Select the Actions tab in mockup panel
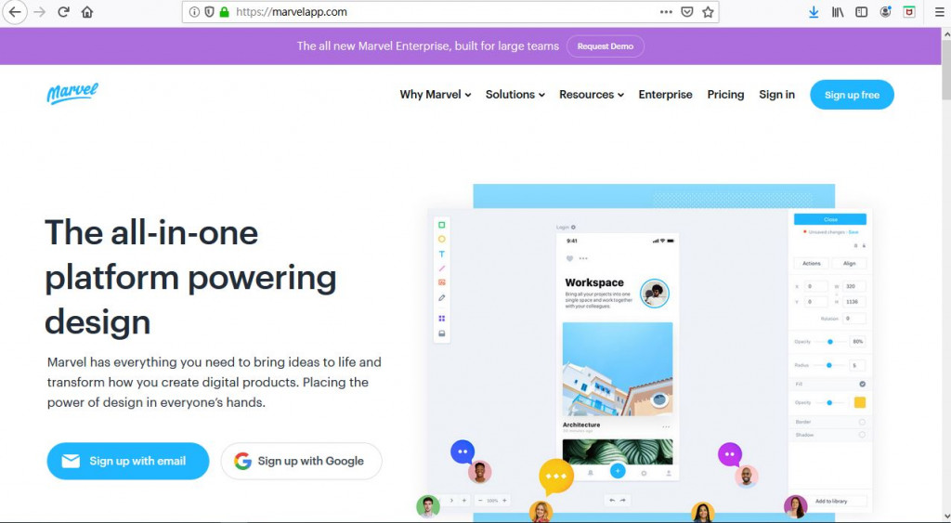951x523 pixels. point(812,263)
